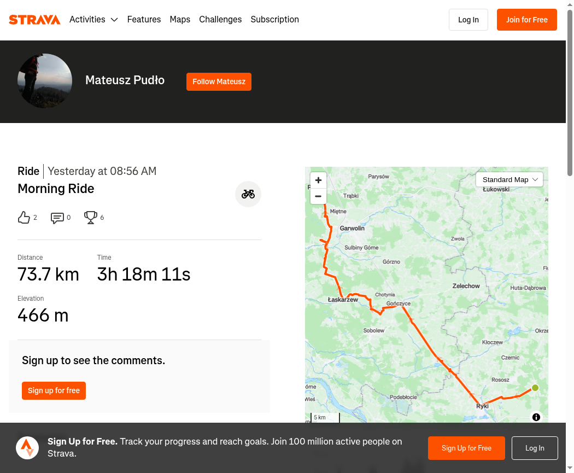Screen dimensions: 574x473
Task: Open map attribution info icon
Action: (536, 417)
